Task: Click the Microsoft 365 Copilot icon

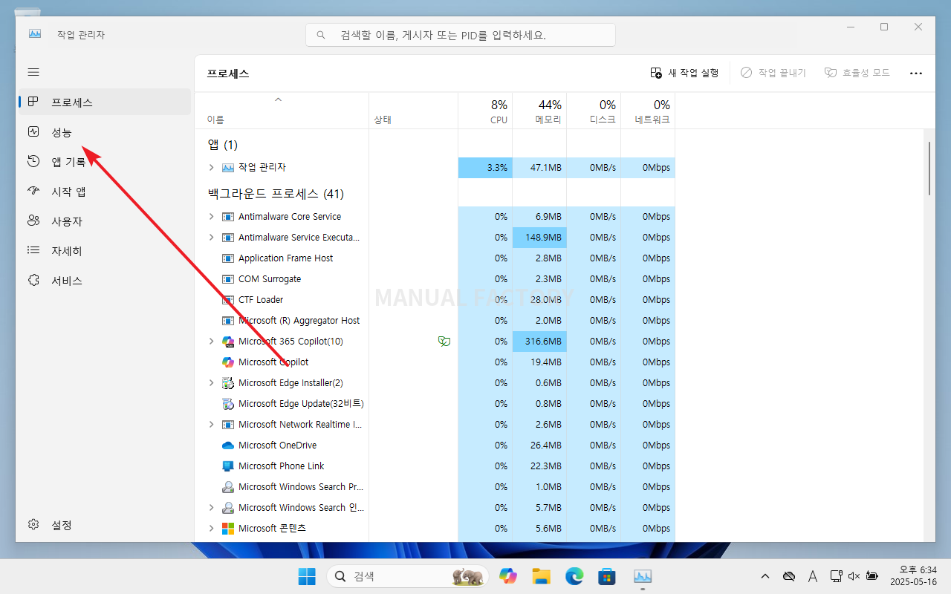Action: tap(228, 342)
